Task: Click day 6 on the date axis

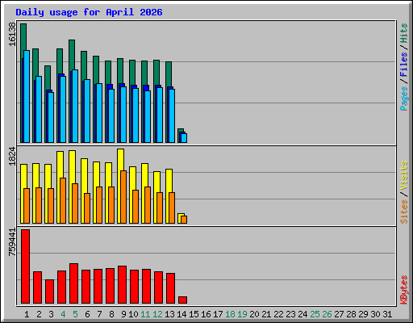Action: (87, 314)
